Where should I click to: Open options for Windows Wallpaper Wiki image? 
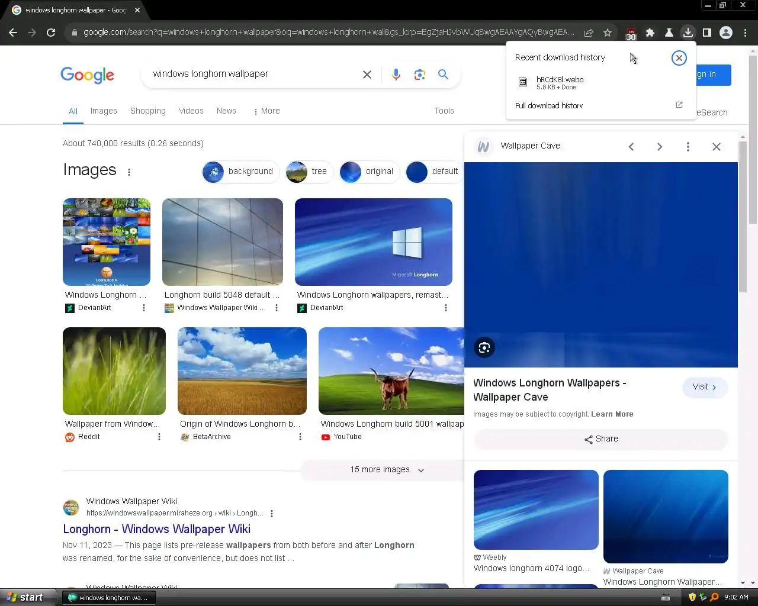pyautogui.click(x=276, y=308)
